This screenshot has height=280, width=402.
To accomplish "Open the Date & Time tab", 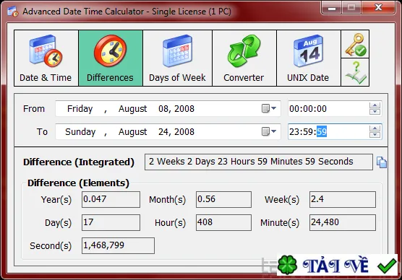I will [46, 58].
